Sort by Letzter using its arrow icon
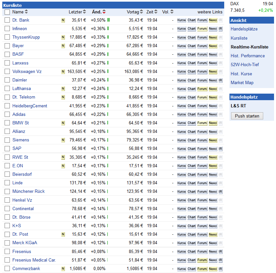This screenshot has width=276, height=273. [84, 12]
